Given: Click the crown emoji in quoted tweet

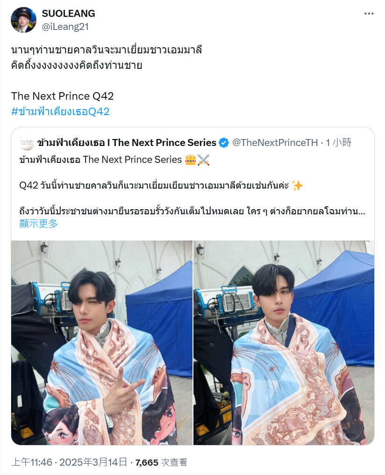Looking at the screenshot, I should (191, 160).
